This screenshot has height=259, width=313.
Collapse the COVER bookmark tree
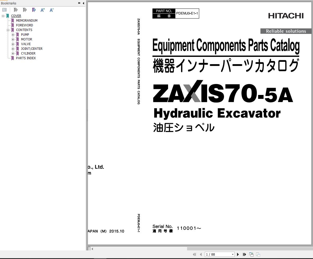click(3, 16)
